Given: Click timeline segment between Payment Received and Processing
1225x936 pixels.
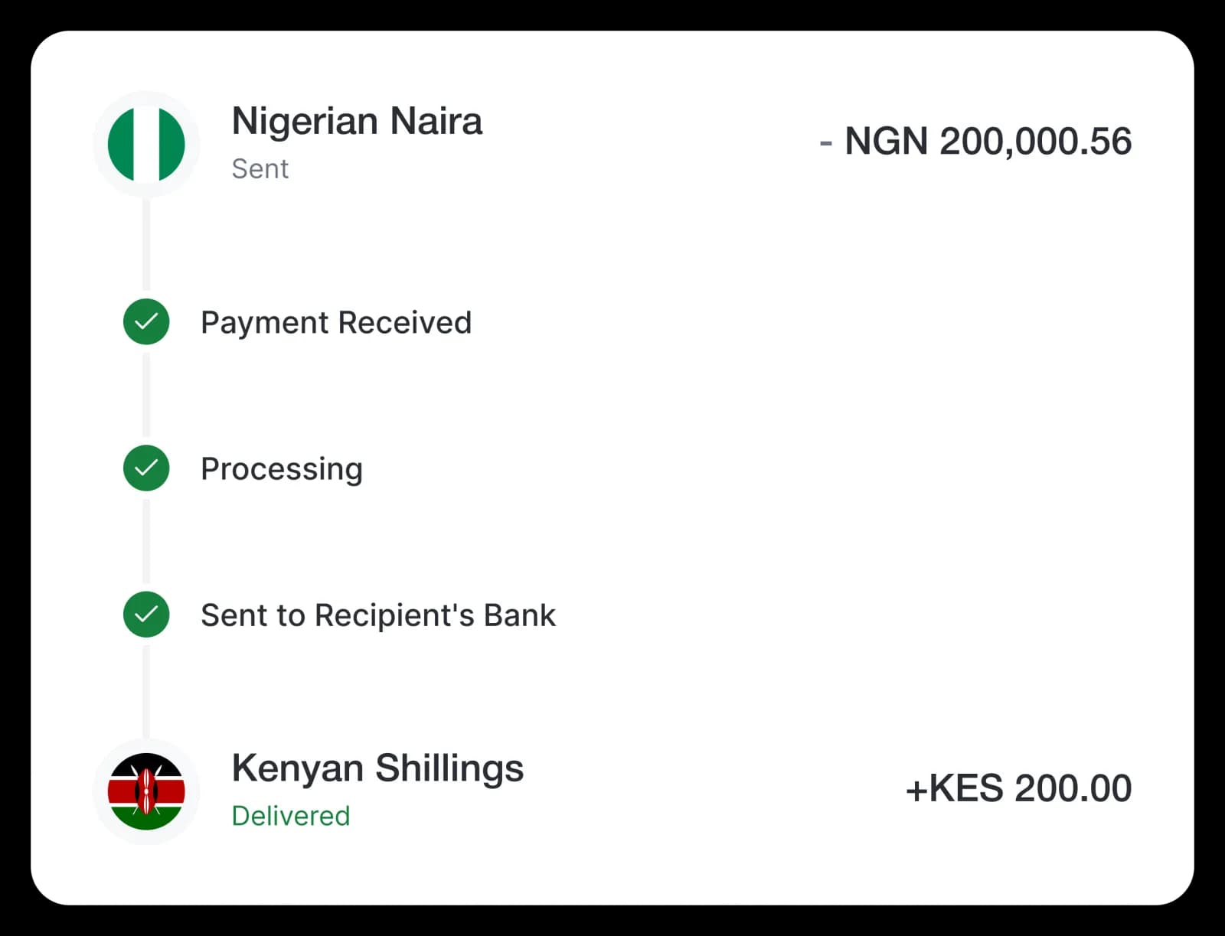Looking at the screenshot, I should 146,394.
